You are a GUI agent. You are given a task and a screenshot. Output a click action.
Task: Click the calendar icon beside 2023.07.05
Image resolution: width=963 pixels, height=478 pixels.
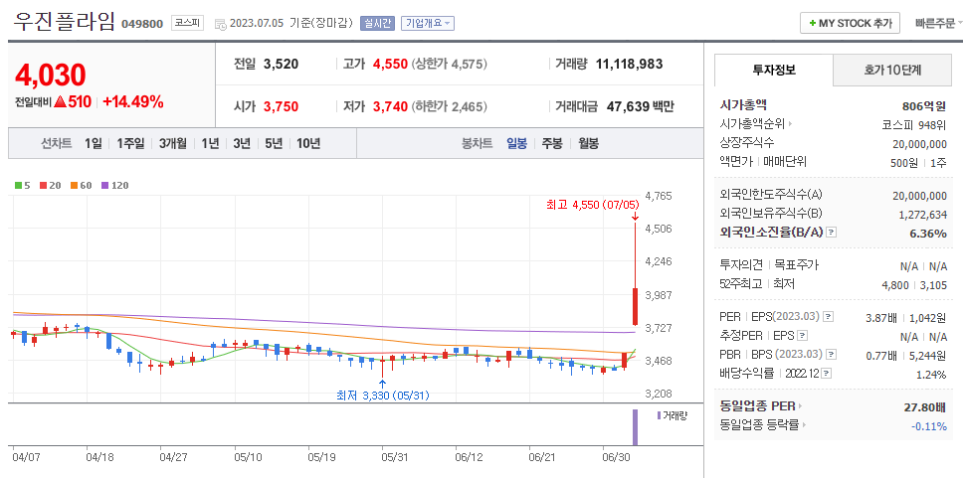point(221,24)
